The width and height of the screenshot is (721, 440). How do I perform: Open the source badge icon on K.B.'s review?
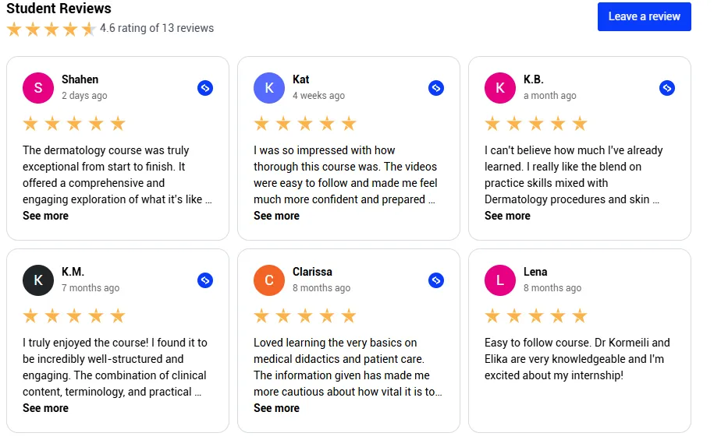tap(666, 88)
